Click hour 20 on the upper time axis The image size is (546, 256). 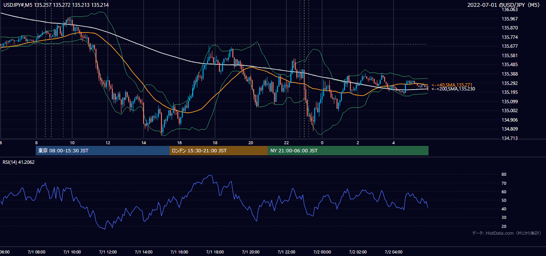pos(251,143)
